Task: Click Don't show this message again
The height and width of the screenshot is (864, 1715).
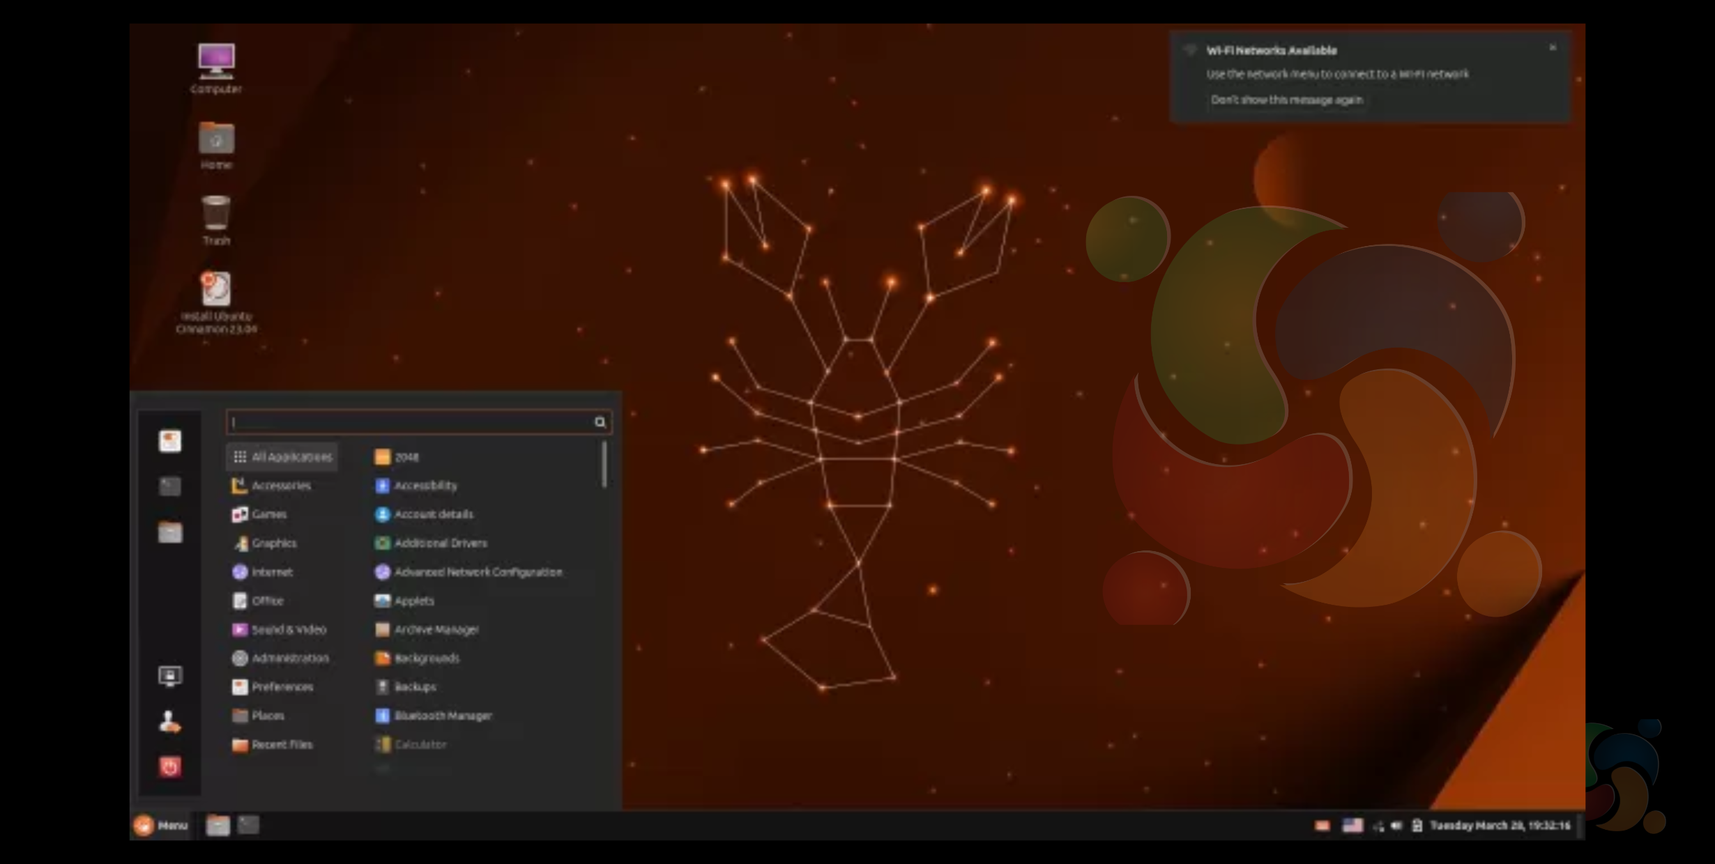Action: [1286, 100]
